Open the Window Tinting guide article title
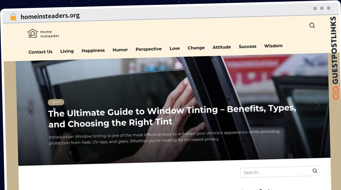The width and height of the screenshot is (341, 190). point(172,116)
